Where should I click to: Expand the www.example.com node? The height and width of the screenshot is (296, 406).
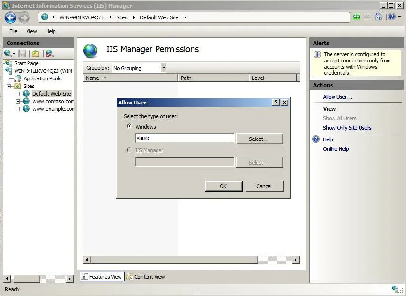coord(18,109)
